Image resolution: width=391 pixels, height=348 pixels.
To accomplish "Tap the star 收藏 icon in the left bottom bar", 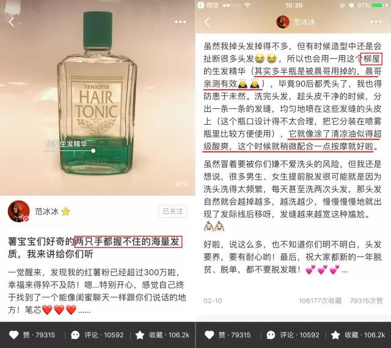I will (140, 335).
